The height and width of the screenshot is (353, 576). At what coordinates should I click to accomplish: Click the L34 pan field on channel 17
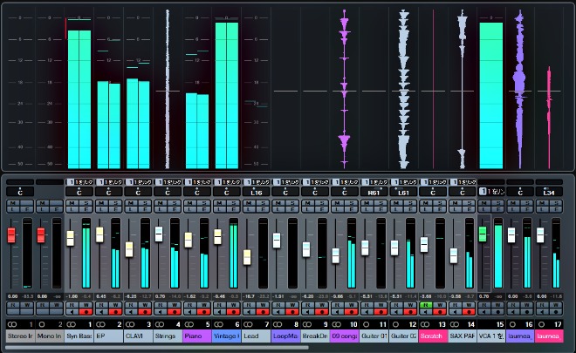click(x=549, y=192)
